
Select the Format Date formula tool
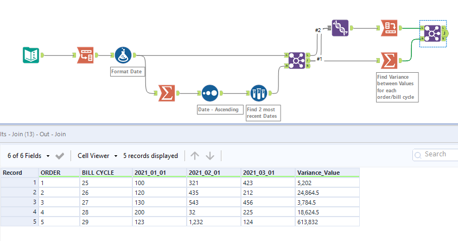click(x=124, y=55)
